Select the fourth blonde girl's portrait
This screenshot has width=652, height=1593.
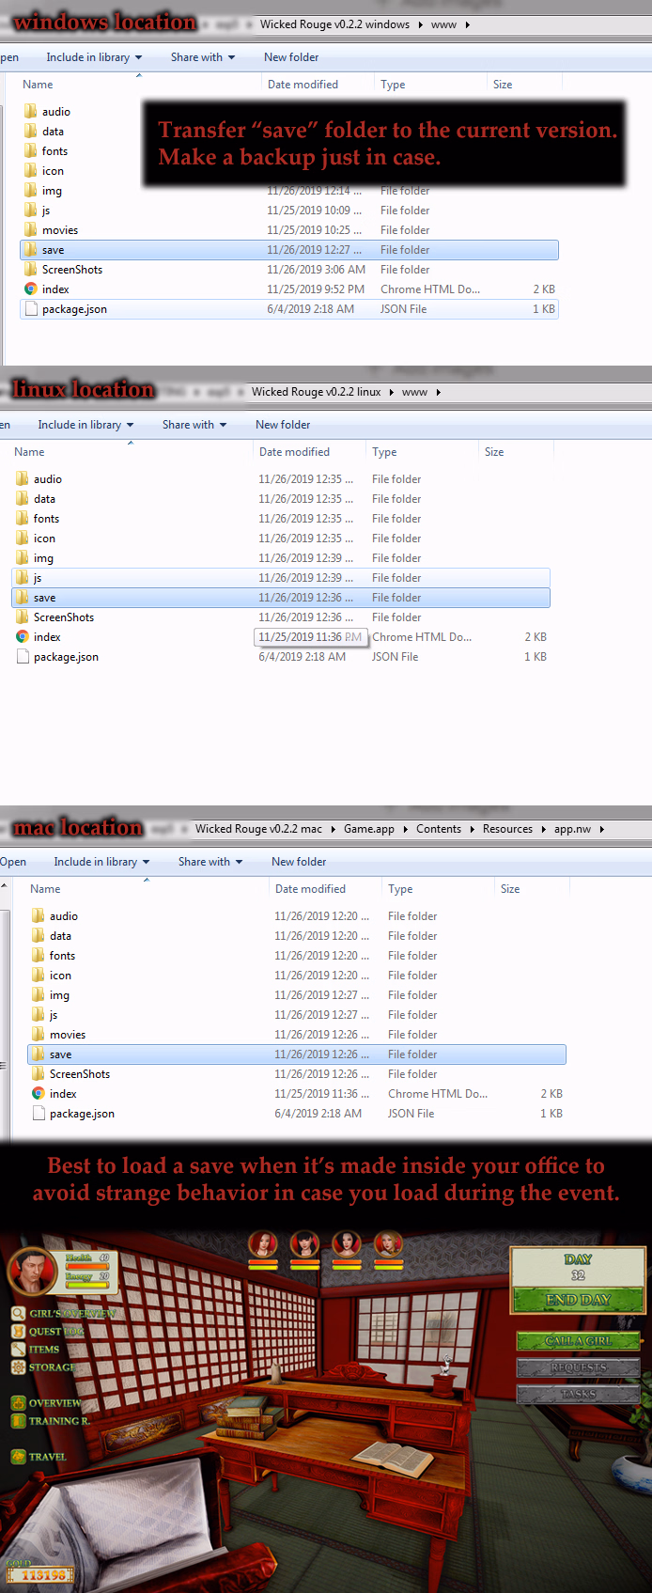click(389, 1245)
